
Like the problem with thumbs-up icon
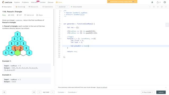9,15
